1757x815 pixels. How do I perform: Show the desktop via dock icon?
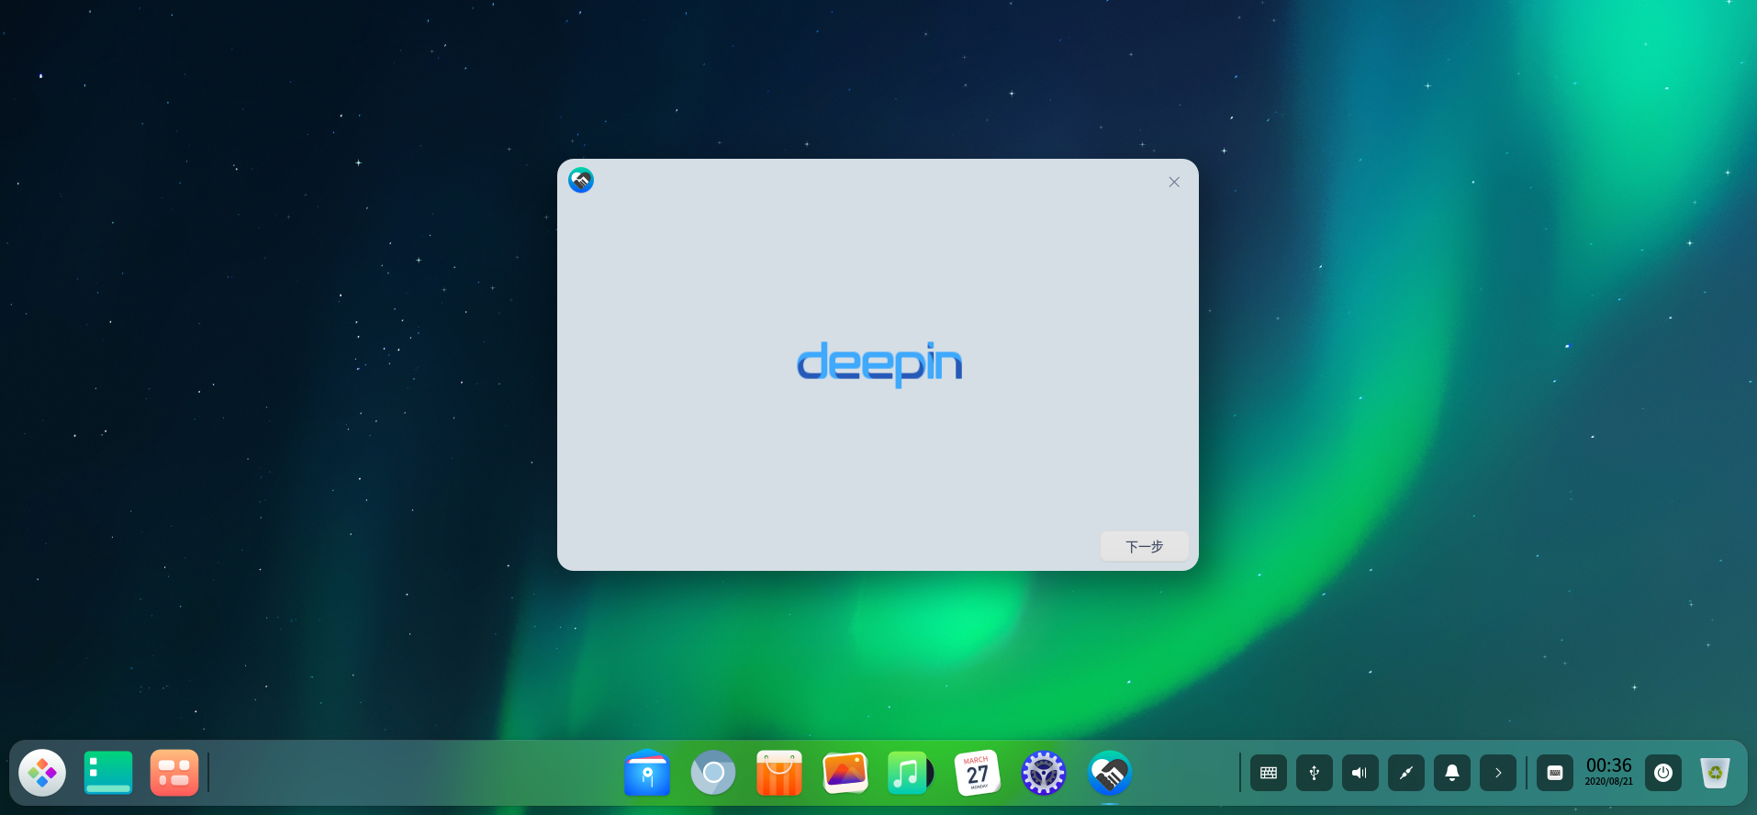(x=108, y=773)
